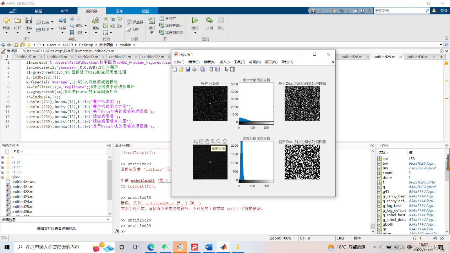Click the Open (打开) folder icon

pos(17,21)
